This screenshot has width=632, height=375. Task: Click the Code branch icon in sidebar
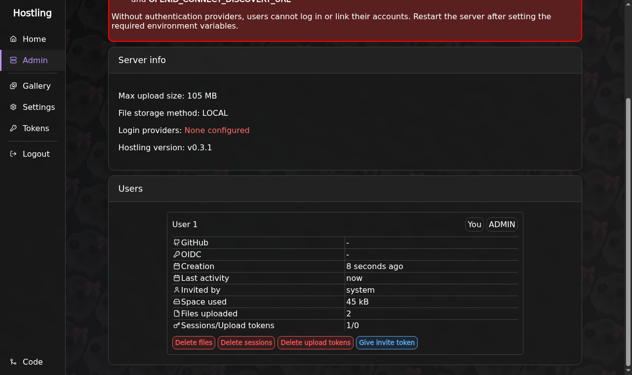pos(13,362)
